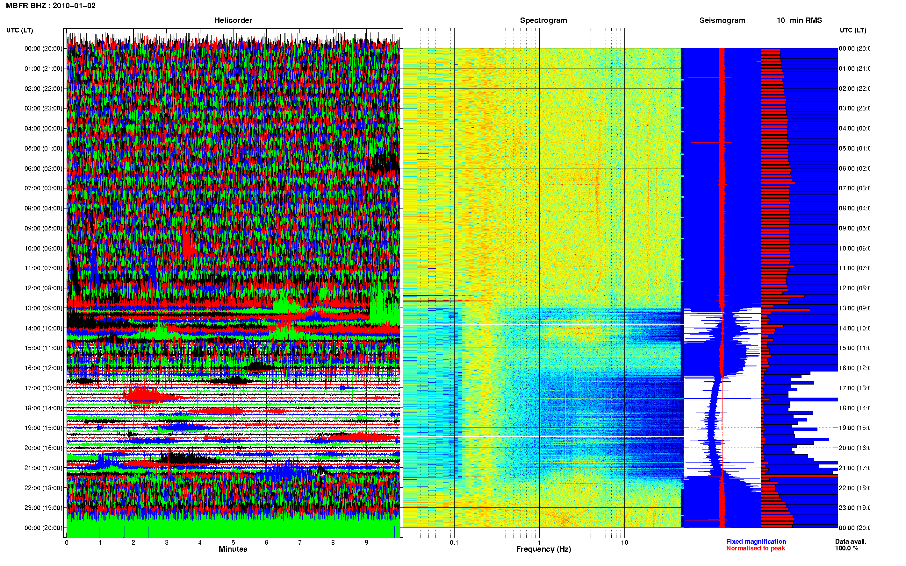Click left time label '02:00 (22:00)'
906x566 pixels.
43,88
